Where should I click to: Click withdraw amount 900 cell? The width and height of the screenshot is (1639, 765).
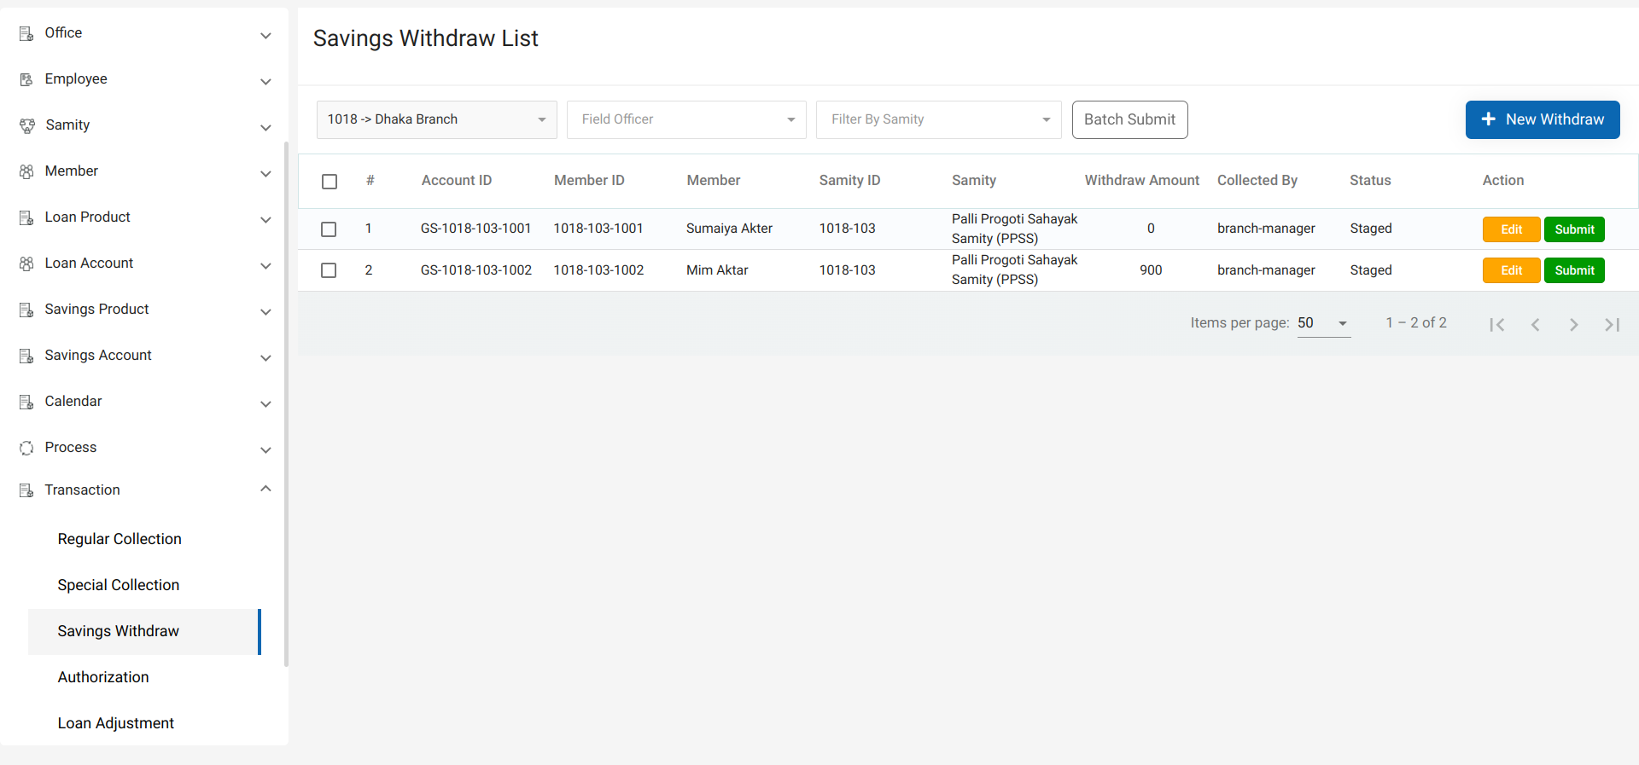[1151, 270]
